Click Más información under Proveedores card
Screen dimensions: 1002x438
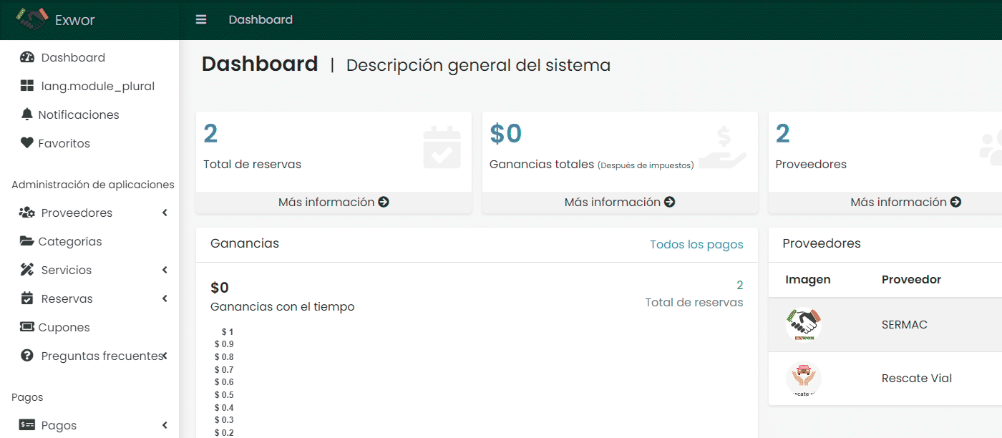pos(905,203)
